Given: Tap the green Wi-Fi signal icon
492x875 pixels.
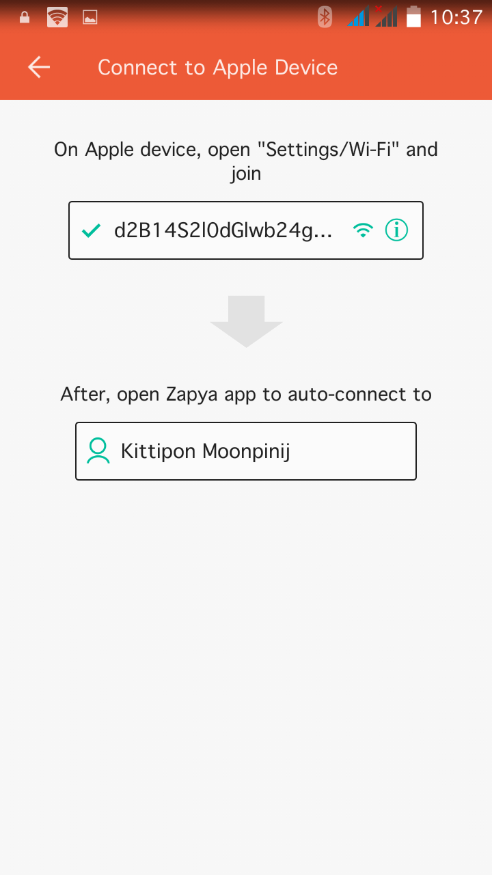Looking at the screenshot, I should (x=364, y=231).
